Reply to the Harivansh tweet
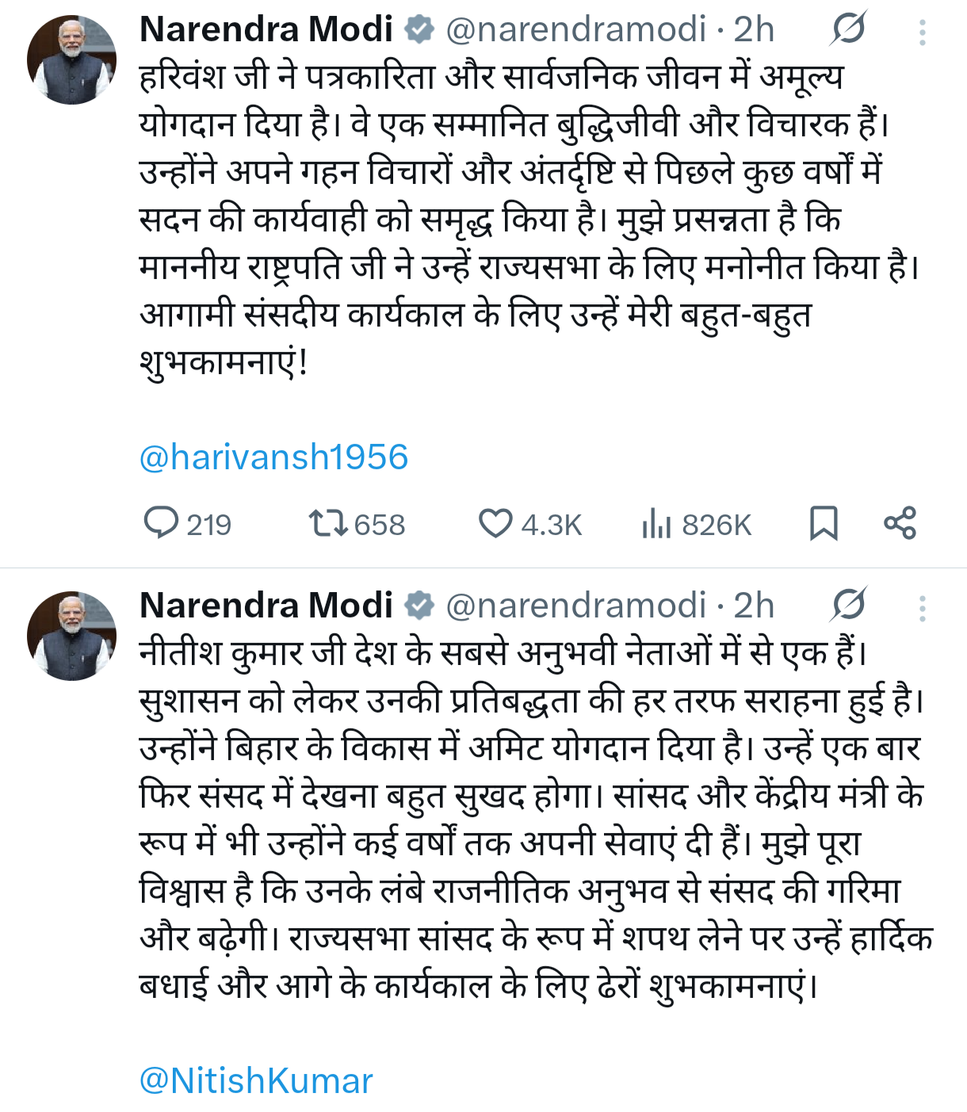Viewport: 967px width, 1112px height. coord(162,524)
